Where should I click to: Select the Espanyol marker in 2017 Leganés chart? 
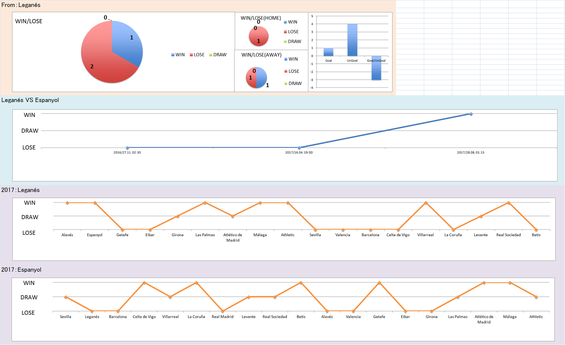pyautogui.click(x=95, y=203)
